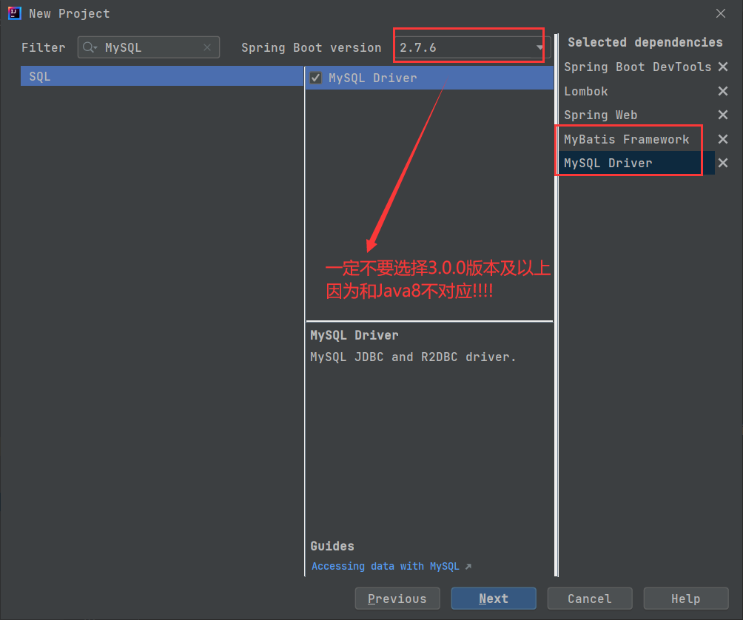Cancel the new project wizard
Screen dimensions: 743x620
[590, 599]
